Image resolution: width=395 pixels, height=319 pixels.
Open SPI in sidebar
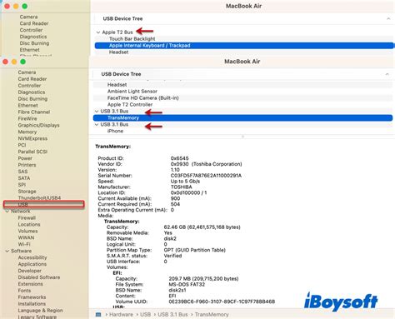22,185
